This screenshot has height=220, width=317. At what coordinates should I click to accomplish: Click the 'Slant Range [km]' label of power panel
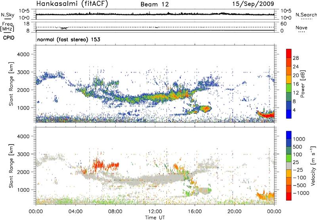tap(11, 84)
